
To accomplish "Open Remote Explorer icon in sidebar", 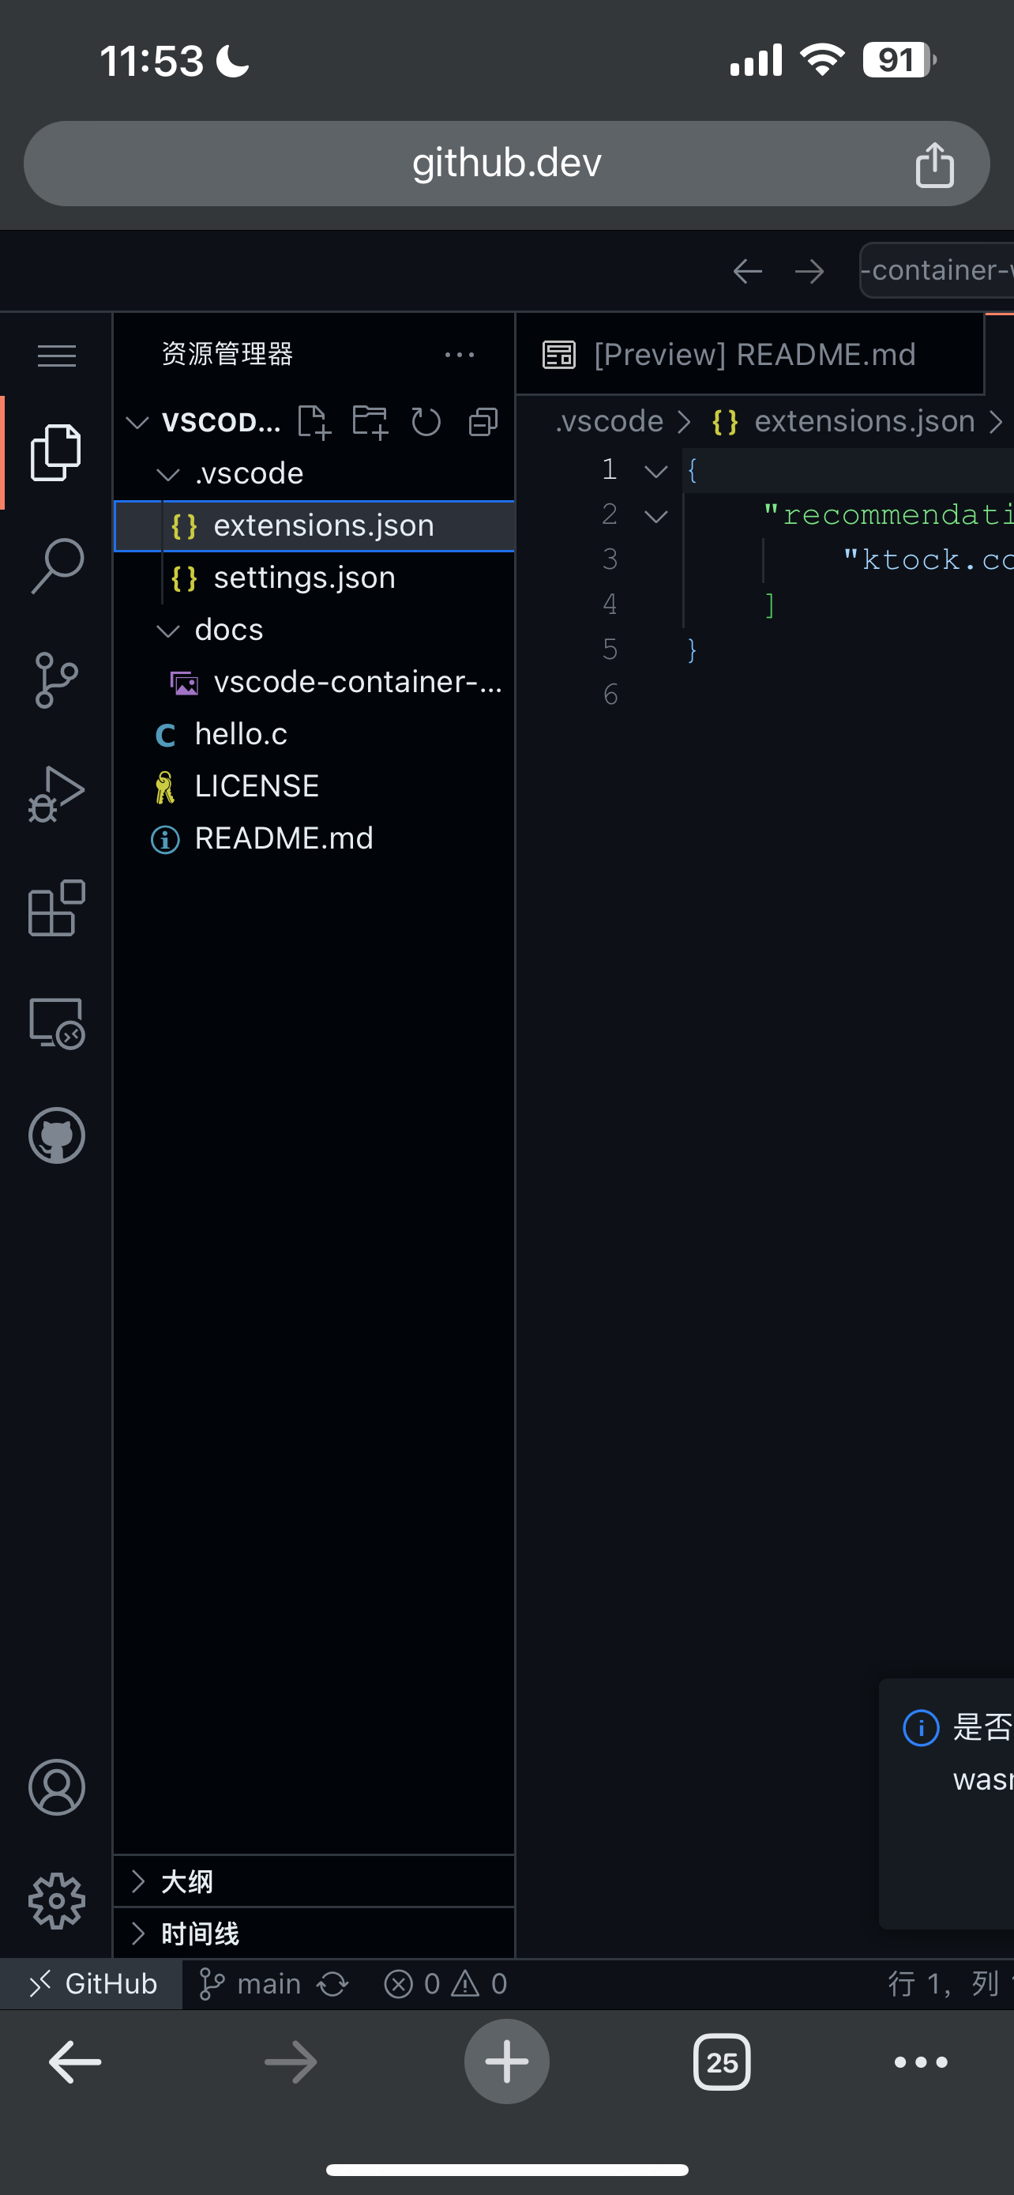I will [x=57, y=1022].
